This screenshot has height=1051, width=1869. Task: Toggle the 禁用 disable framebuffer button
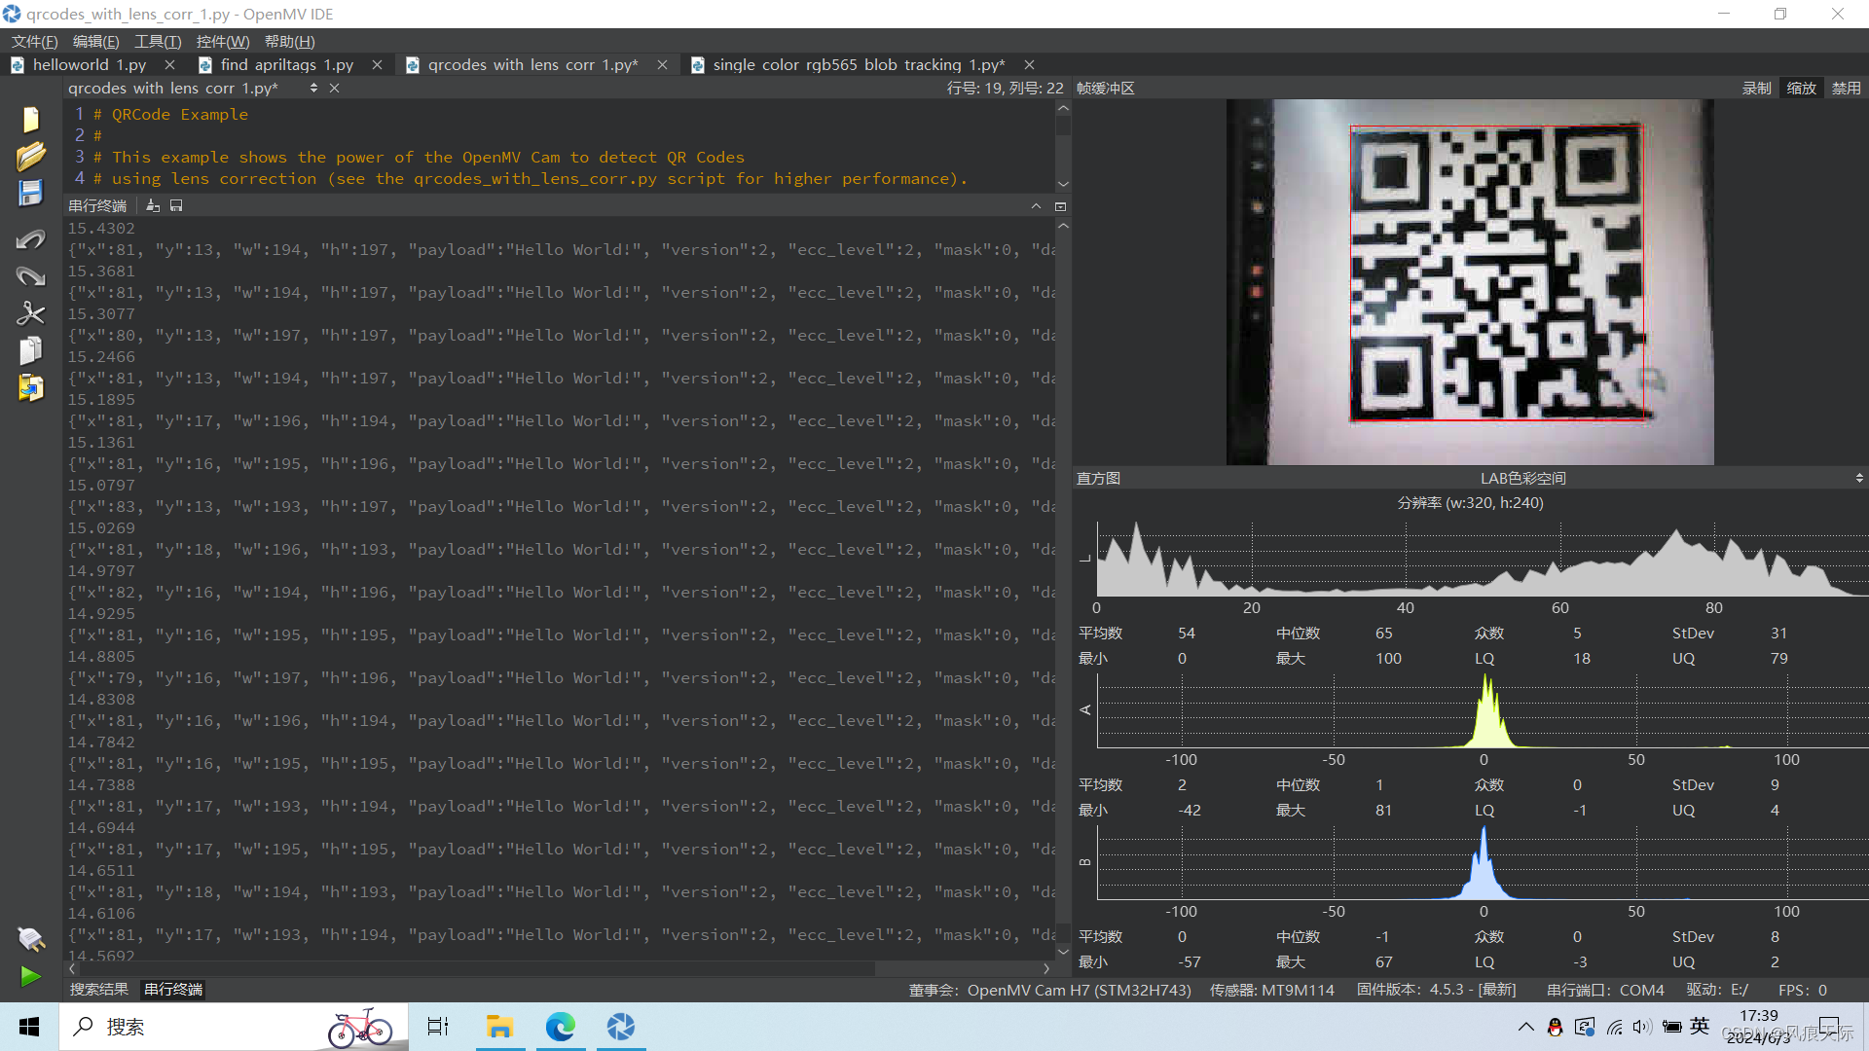[x=1846, y=88]
